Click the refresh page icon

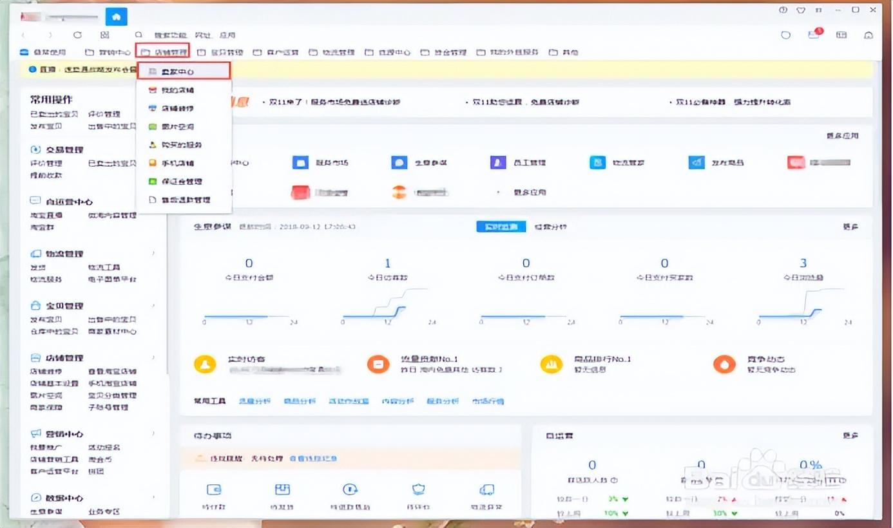click(x=77, y=35)
